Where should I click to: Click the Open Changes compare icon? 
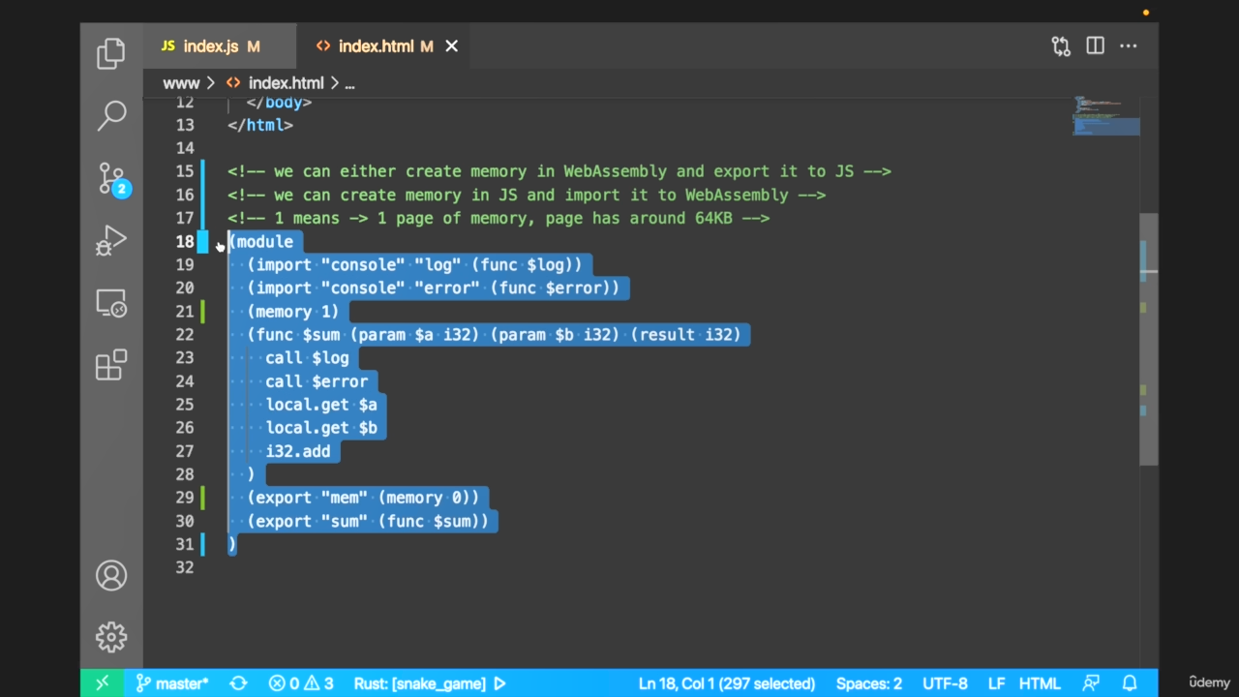click(1061, 46)
